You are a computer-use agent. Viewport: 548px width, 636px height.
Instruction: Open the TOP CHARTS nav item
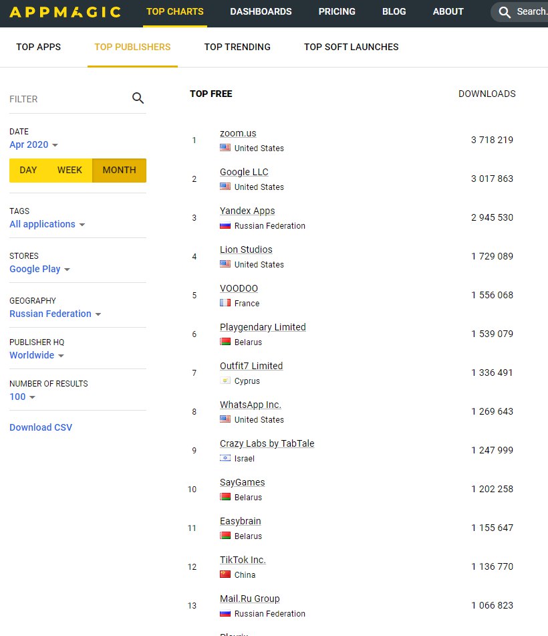175,12
